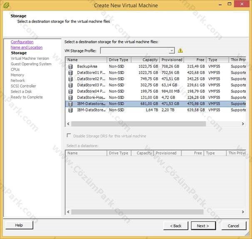Image resolution: width=252 pixels, height=239 pixels.
Task: Sort upper list by Type column header
Action: point(217,60)
